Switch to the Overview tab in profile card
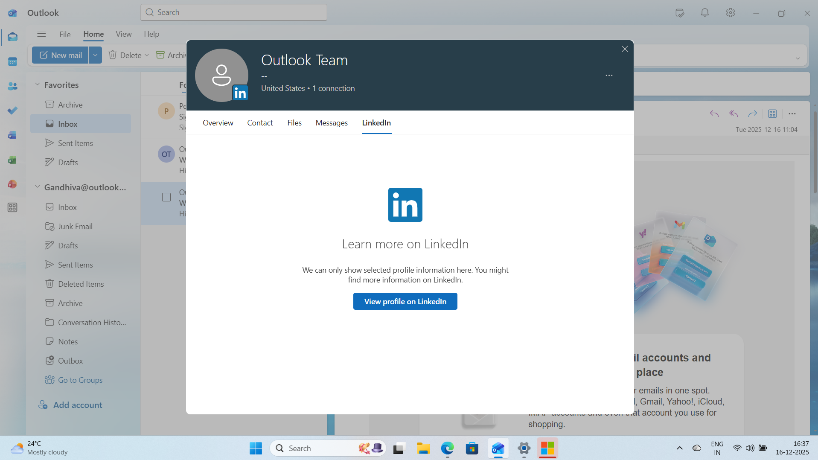Viewport: 818px width, 460px height. (x=218, y=123)
